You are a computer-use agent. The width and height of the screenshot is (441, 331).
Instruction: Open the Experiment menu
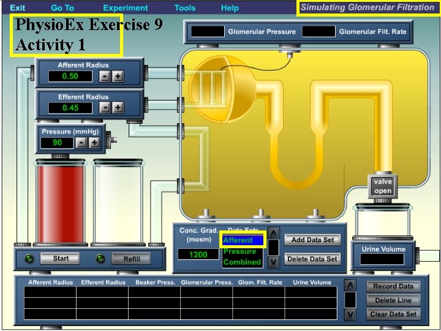(x=125, y=8)
